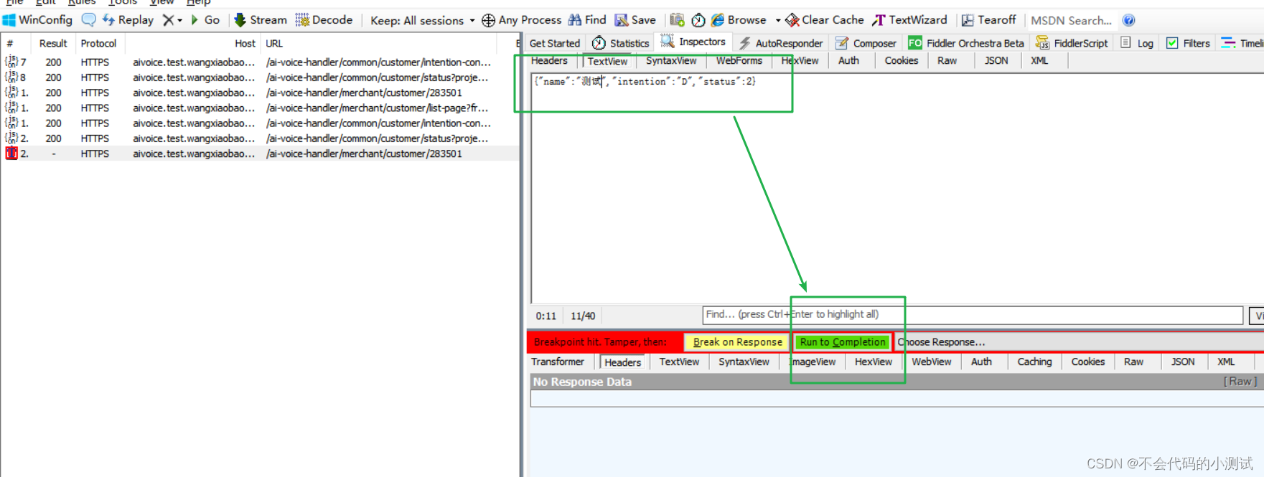Viewport: 1264px width, 477px height.
Task: Open FiddlerScript tab
Action: pyautogui.click(x=1072, y=43)
